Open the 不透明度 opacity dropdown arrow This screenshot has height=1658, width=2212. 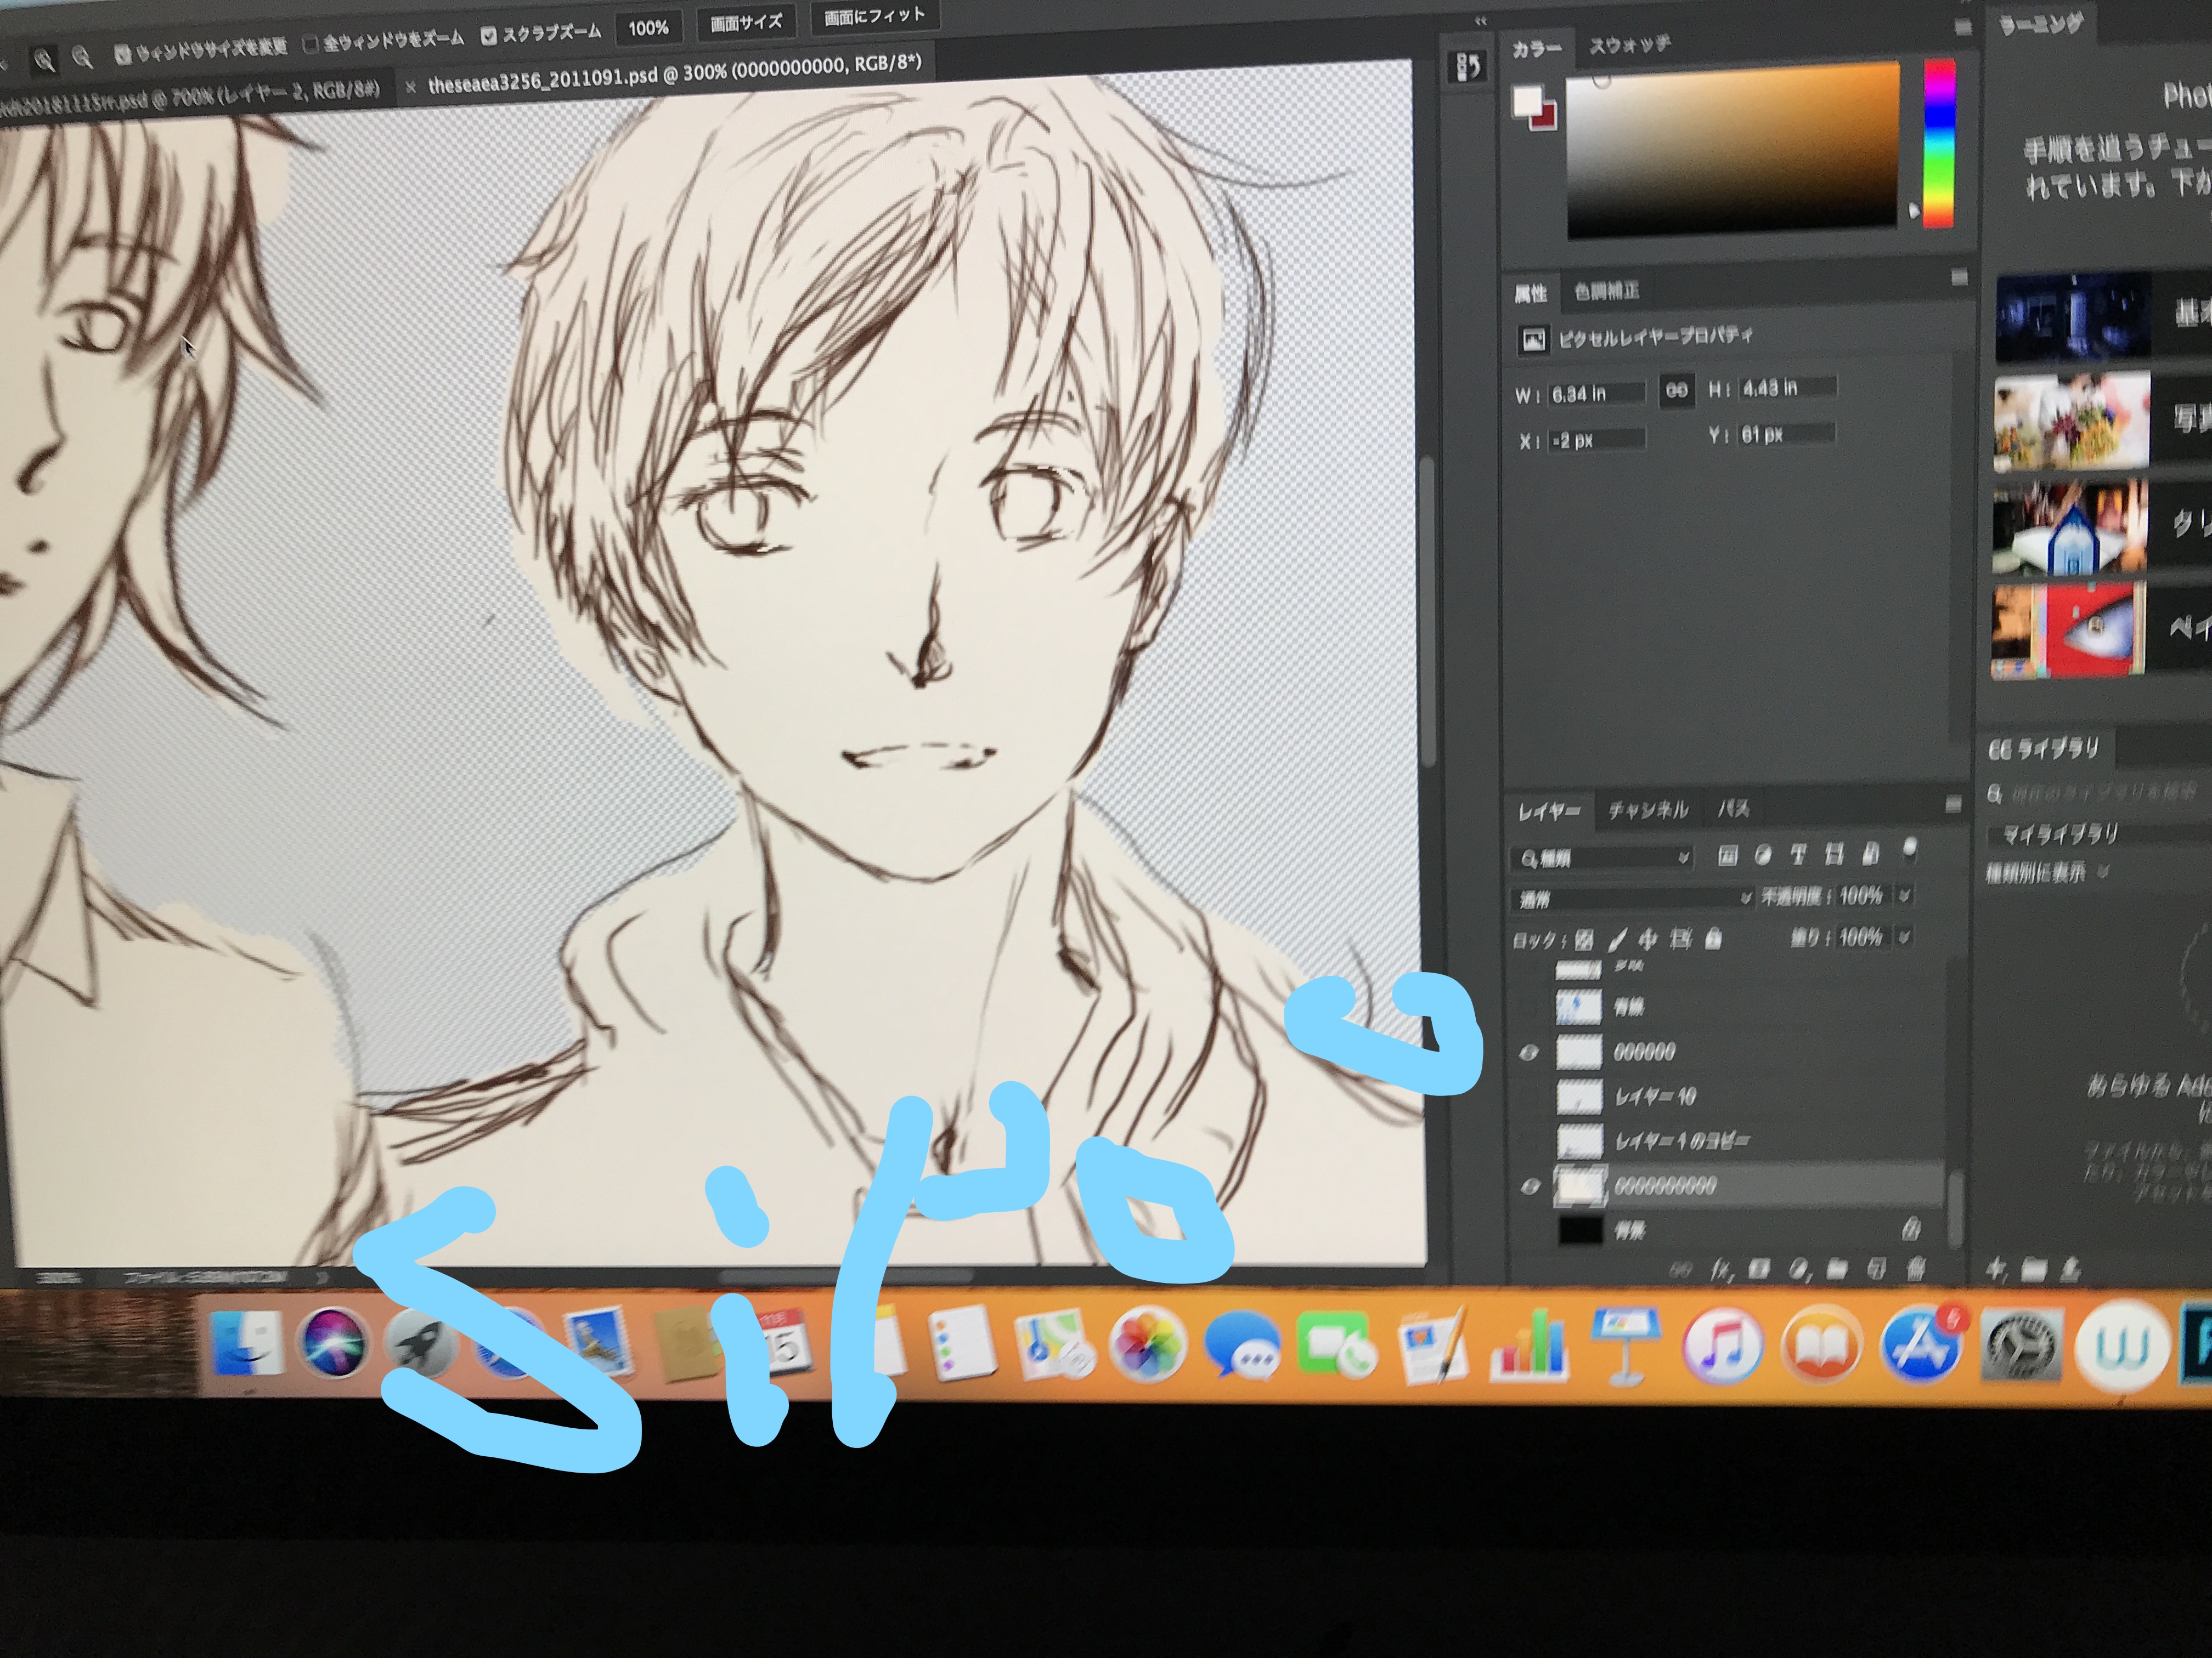[x=1904, y=895]
